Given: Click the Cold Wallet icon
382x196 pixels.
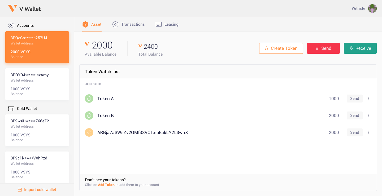Looking at the screenshot, I should tap(11, 108).
